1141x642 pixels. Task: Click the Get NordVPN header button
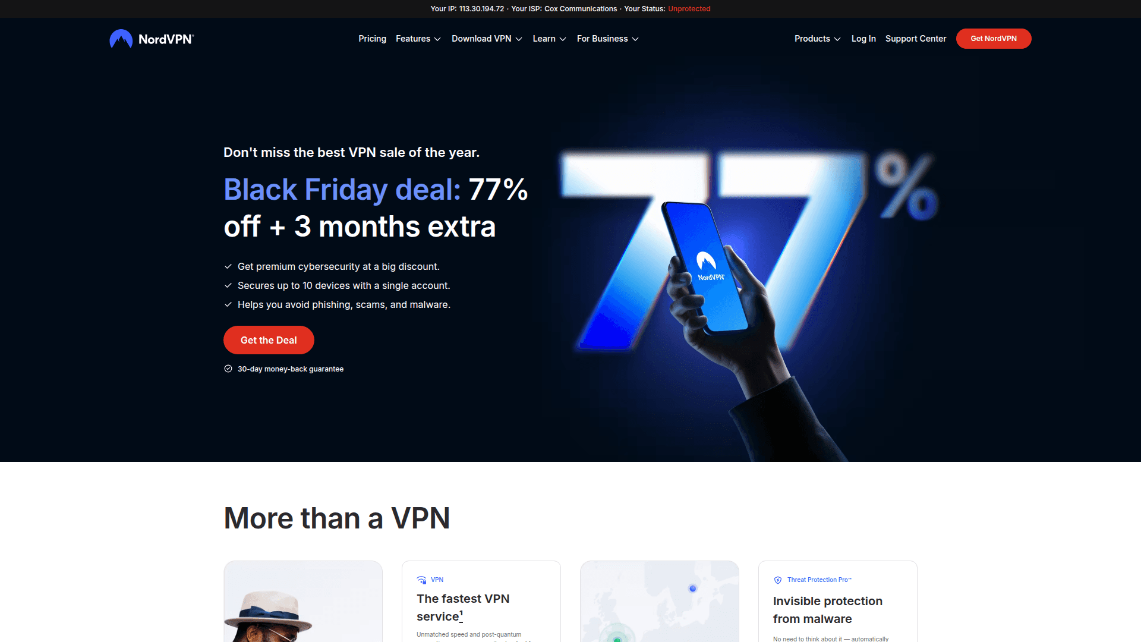(994, 39)
